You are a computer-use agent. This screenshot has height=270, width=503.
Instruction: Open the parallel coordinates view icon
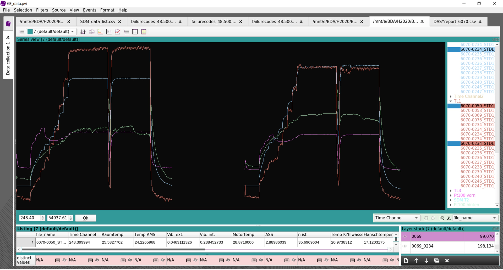(x=83, y=32)
